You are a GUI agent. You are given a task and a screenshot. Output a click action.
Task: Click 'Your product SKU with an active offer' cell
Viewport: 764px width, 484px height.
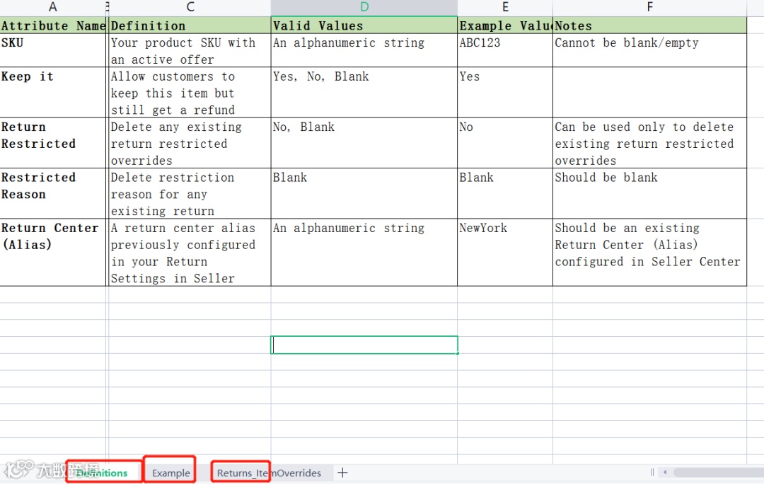click(x=190, y=50)
